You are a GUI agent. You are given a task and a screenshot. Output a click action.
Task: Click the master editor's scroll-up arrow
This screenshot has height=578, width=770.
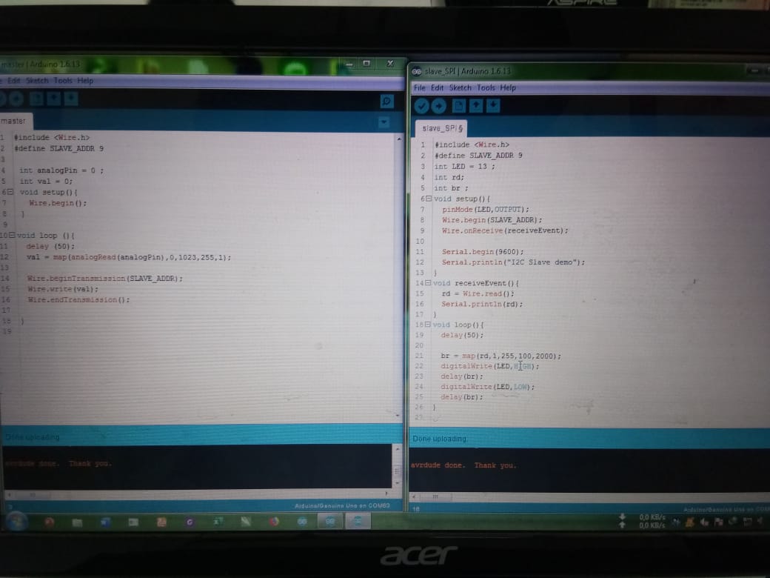click(x=398, y=139)
